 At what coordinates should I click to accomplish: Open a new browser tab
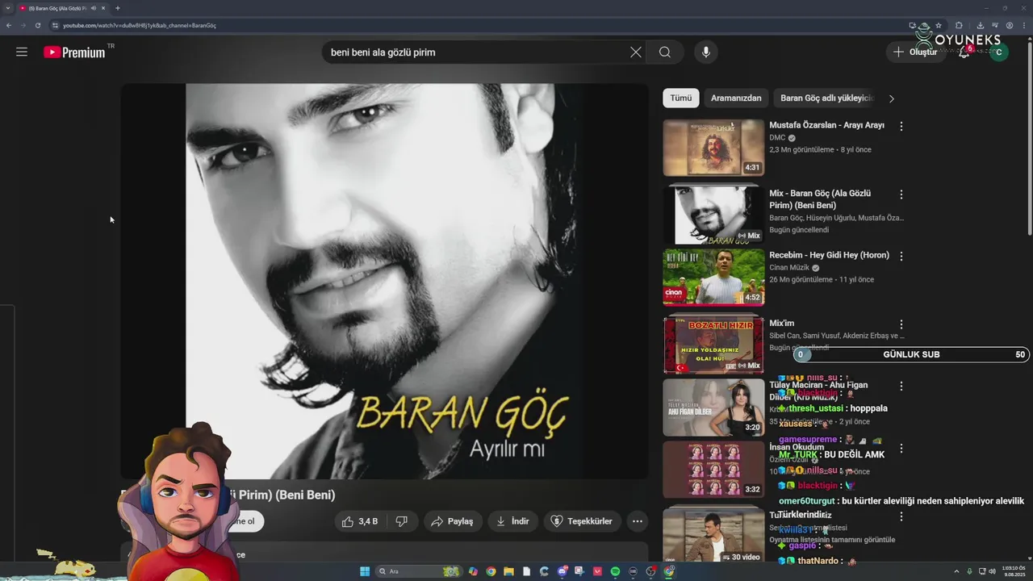click(118, 8)
